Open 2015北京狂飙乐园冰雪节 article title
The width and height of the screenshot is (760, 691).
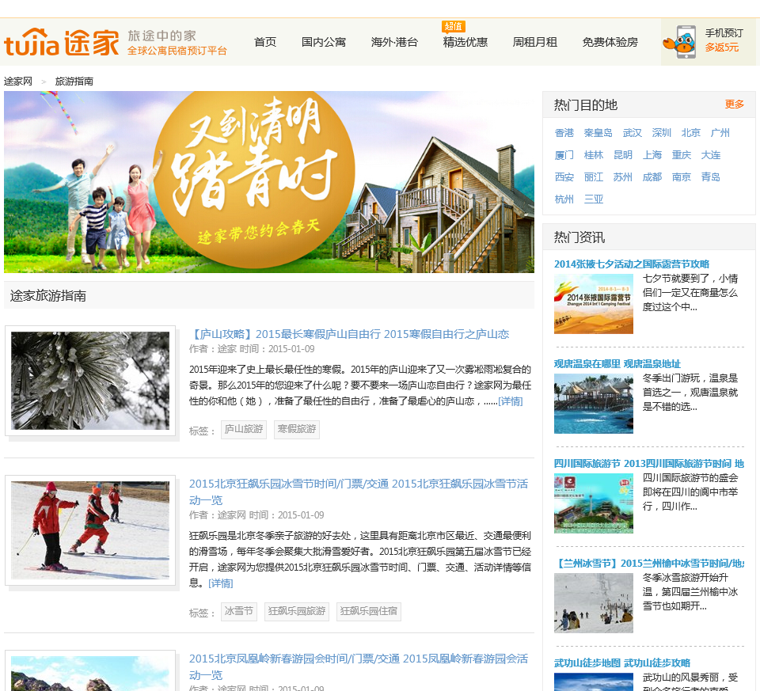point(359,492)
